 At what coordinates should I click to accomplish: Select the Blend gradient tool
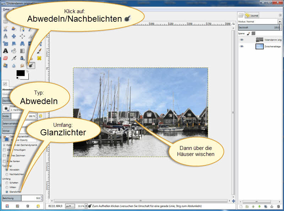pyautogui.click(x=22, y=51)
